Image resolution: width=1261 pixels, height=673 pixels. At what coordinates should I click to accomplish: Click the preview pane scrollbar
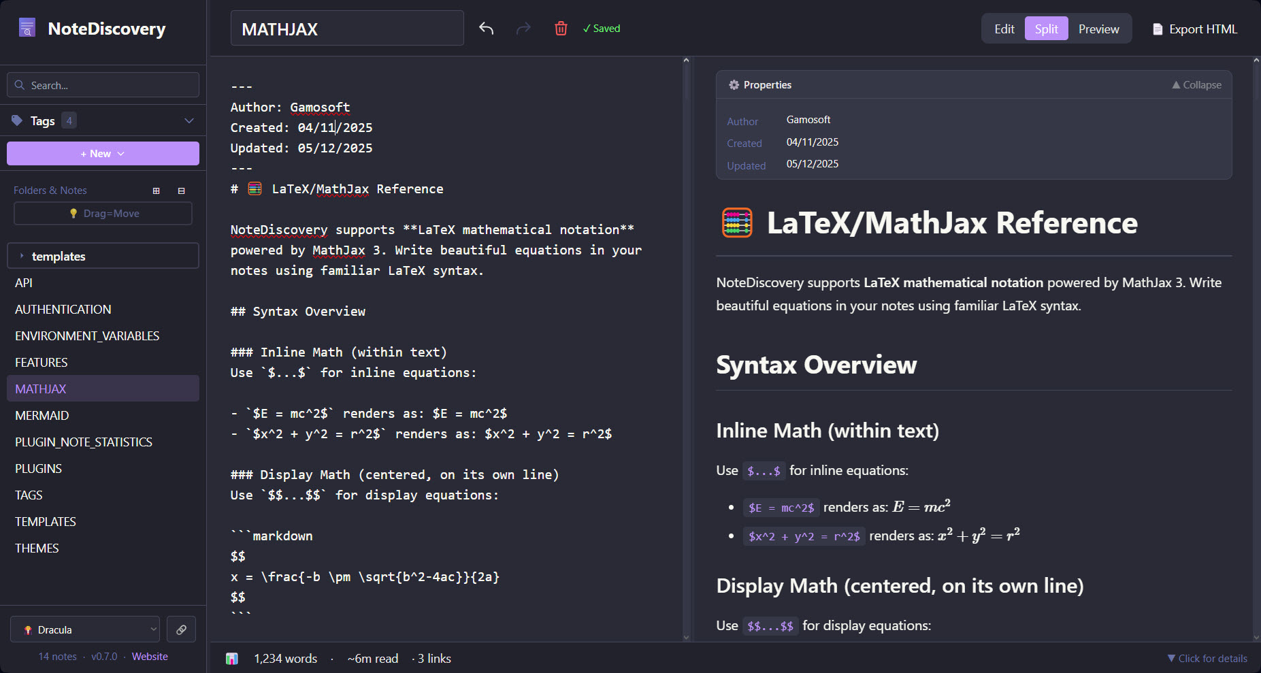click(1256, 348)
